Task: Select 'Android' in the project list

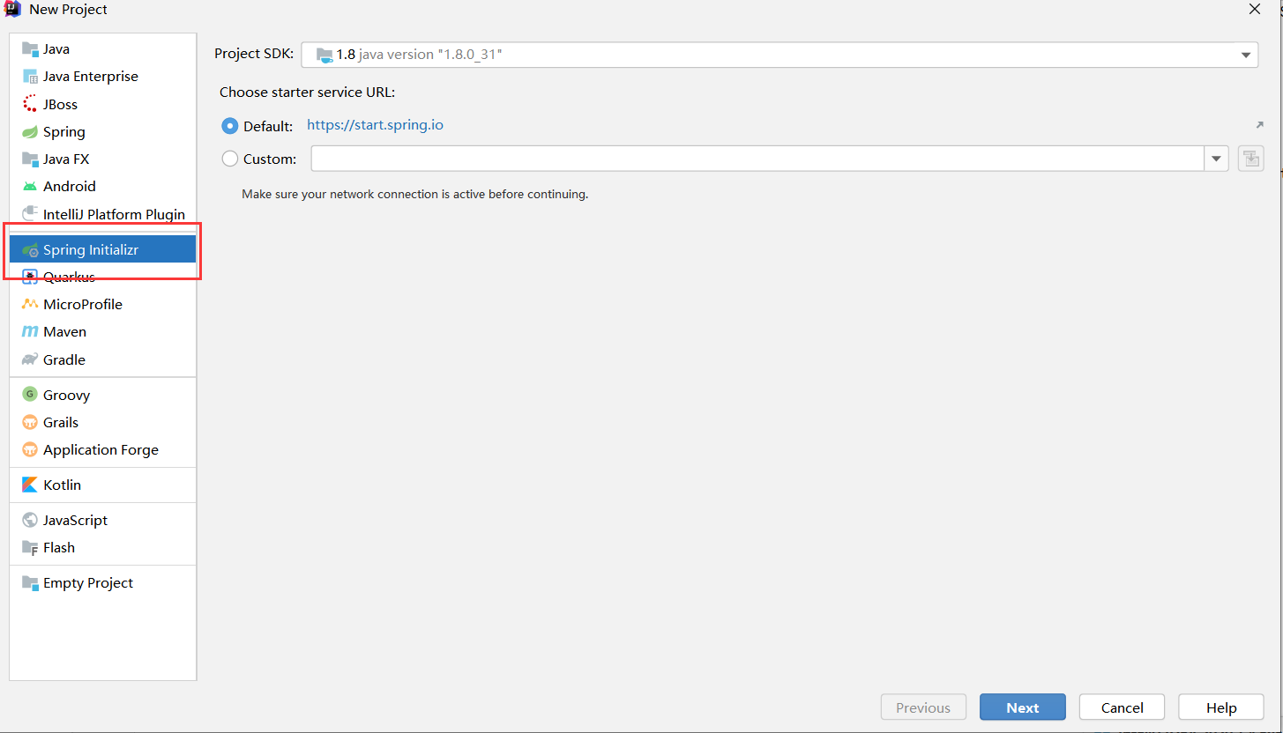Action: (103, 187)
